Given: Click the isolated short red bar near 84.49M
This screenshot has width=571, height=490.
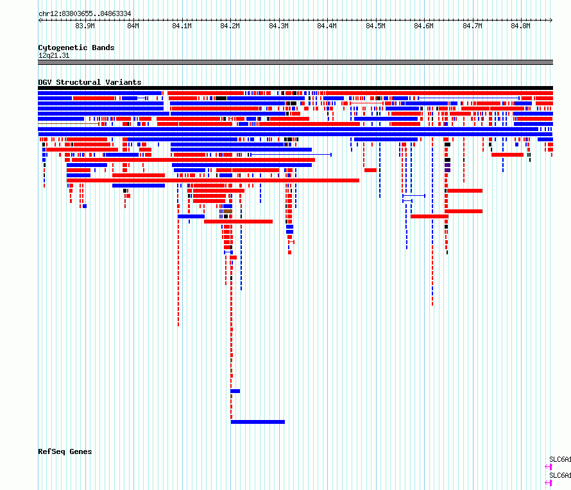Looking at the screenshot, I should point(370,170).
